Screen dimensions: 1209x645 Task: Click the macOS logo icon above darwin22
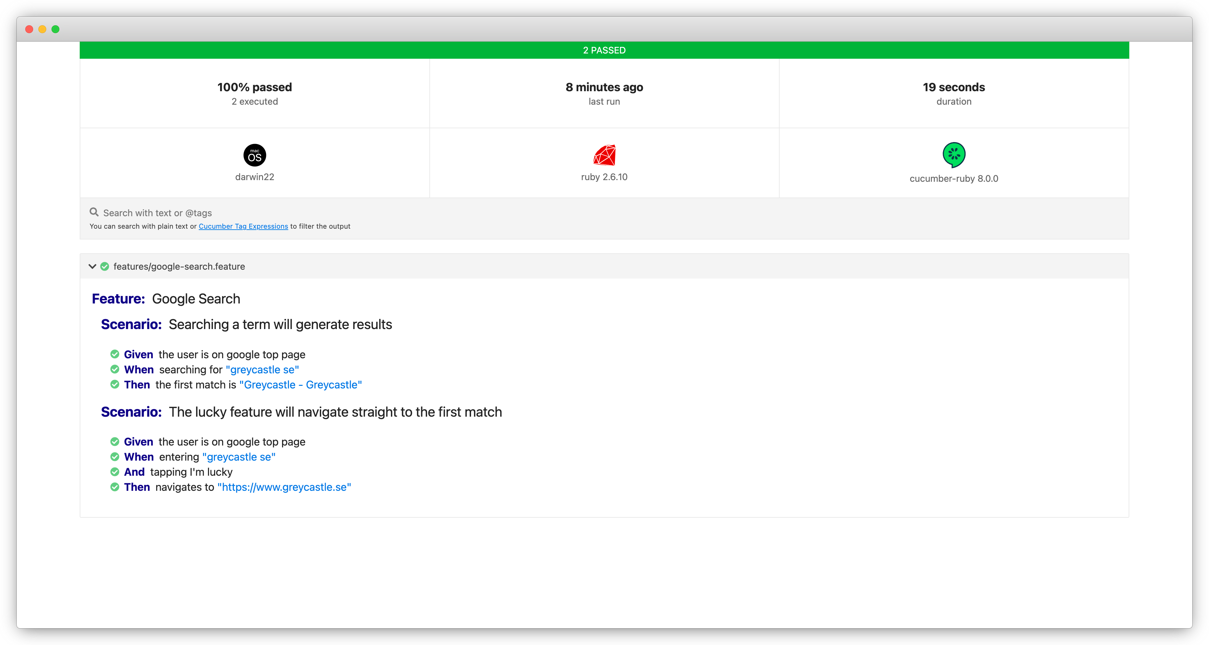point(255,156)
